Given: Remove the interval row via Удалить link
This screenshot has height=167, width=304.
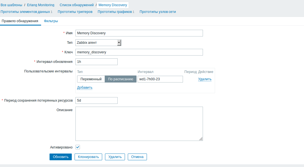Looking at the screenshot, I should (x=205, y=79).
